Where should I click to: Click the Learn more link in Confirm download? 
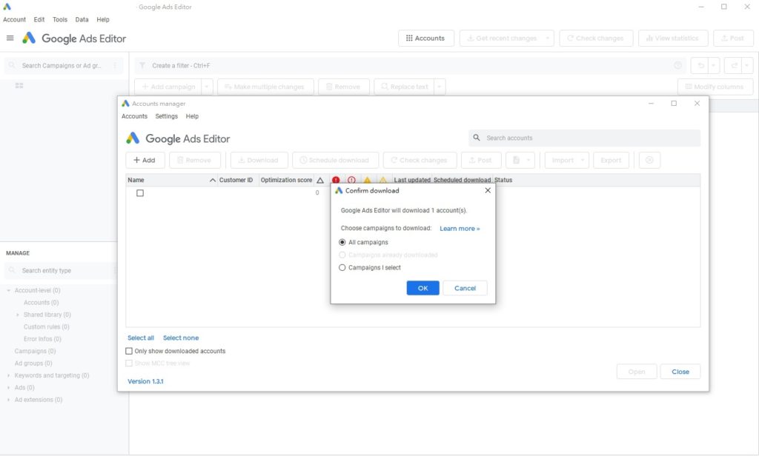(458, 228)
